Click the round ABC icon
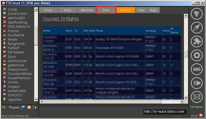 click(x=197, y=69)
